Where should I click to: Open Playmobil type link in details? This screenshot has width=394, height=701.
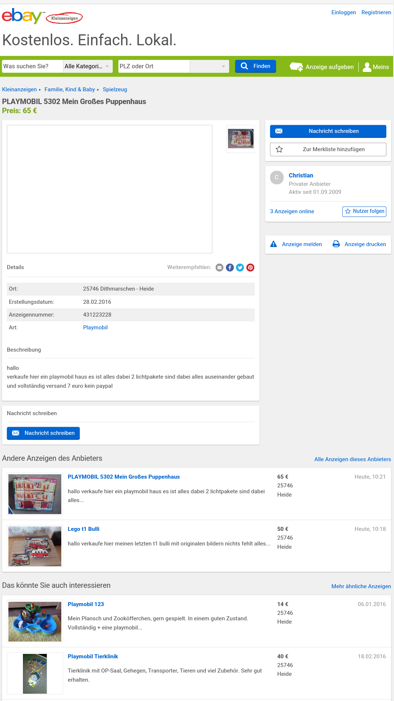point(95,327)
